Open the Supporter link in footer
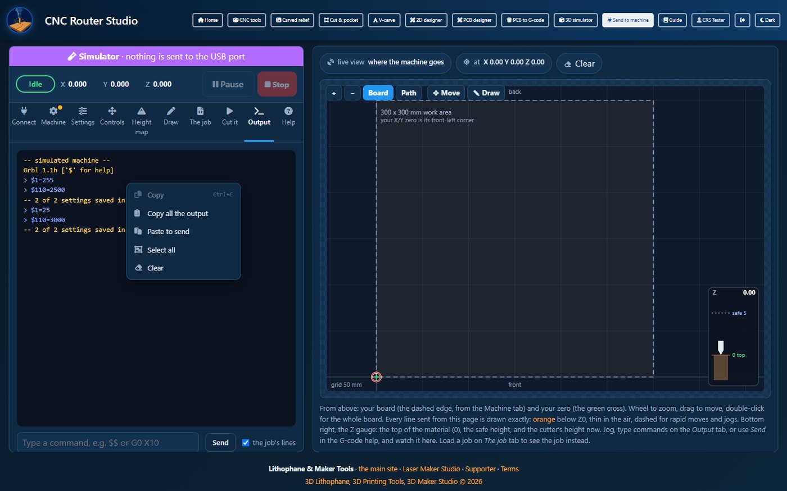Viewport: 787px width, 491px height. (x=481, y=469)
